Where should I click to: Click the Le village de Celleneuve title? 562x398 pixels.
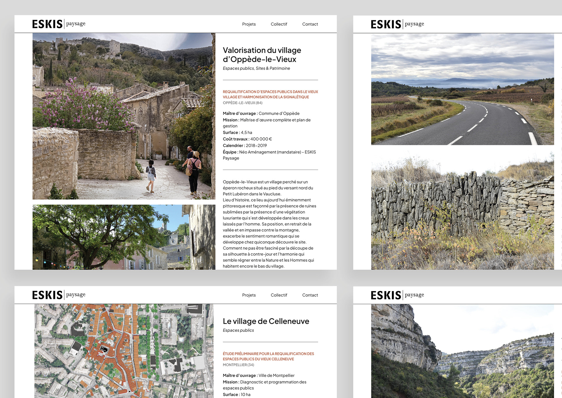[x=266, y=321]
